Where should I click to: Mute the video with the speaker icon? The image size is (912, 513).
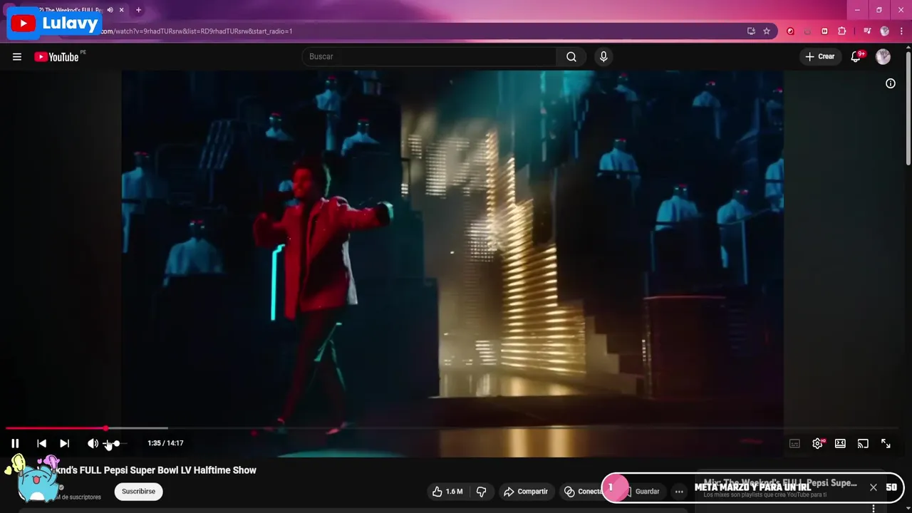tap(93, 443)
